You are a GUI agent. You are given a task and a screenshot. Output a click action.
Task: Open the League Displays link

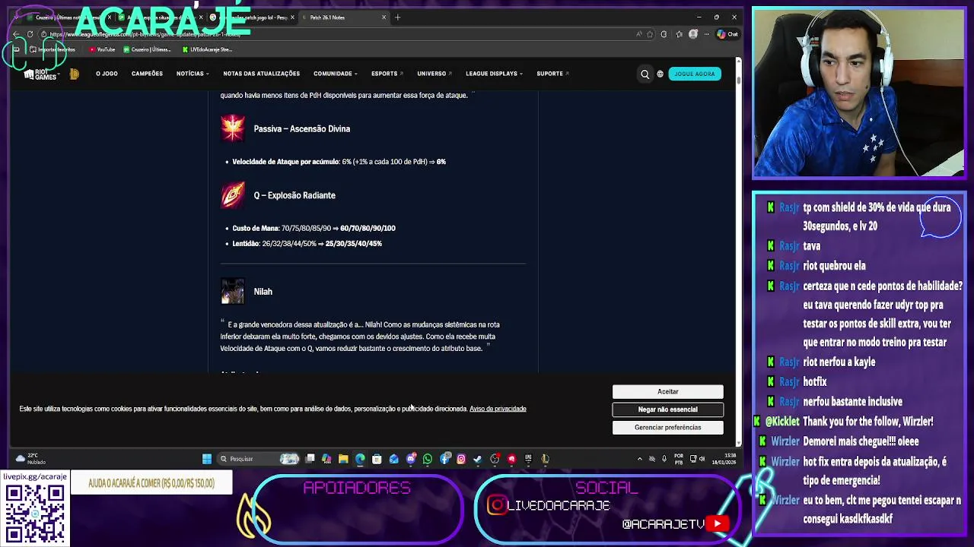(494, 74)
